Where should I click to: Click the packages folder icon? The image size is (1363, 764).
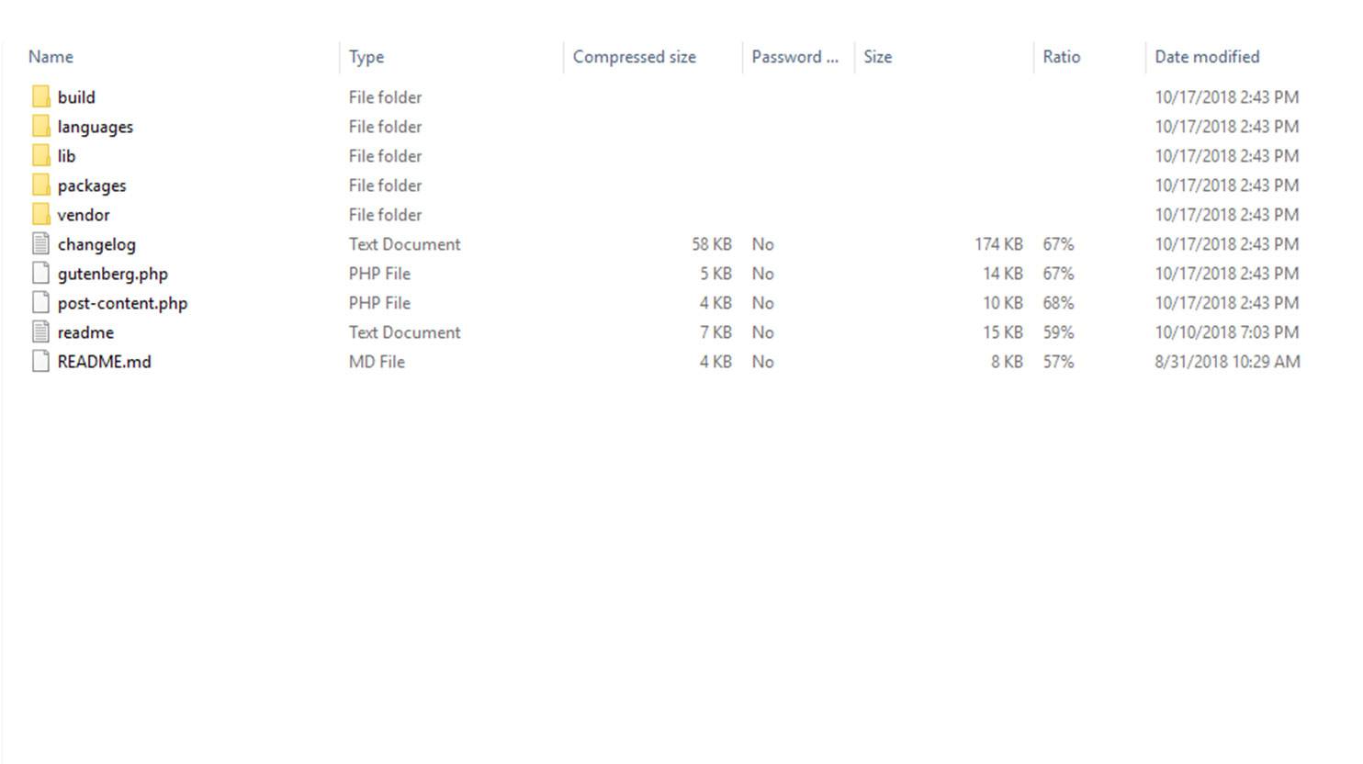(x=40, y=185)
